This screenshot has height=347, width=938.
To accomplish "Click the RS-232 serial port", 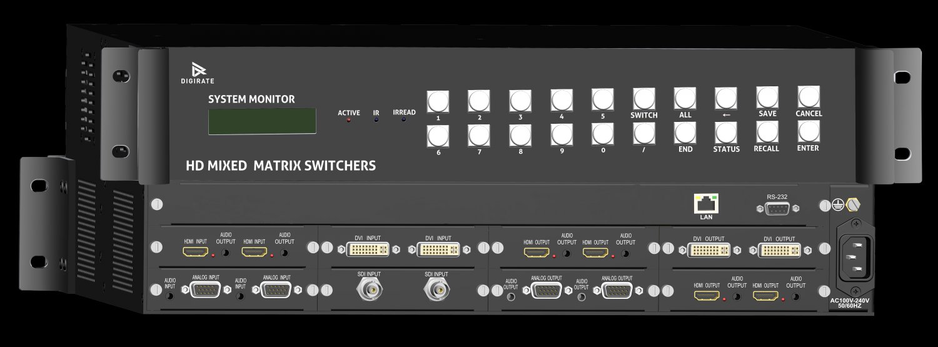I will pyautogui.click(x=777, y=209).
